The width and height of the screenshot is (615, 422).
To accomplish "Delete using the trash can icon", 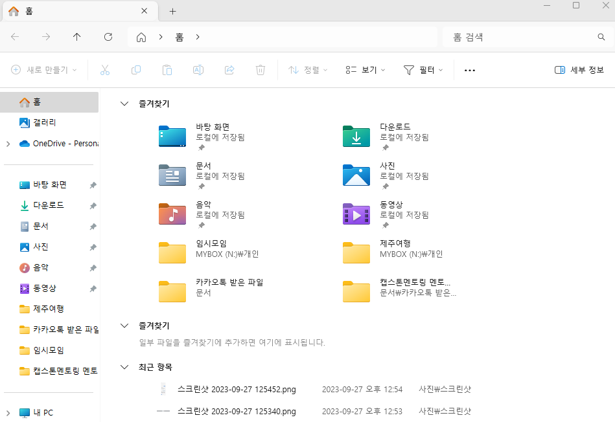I will point(261,69).
